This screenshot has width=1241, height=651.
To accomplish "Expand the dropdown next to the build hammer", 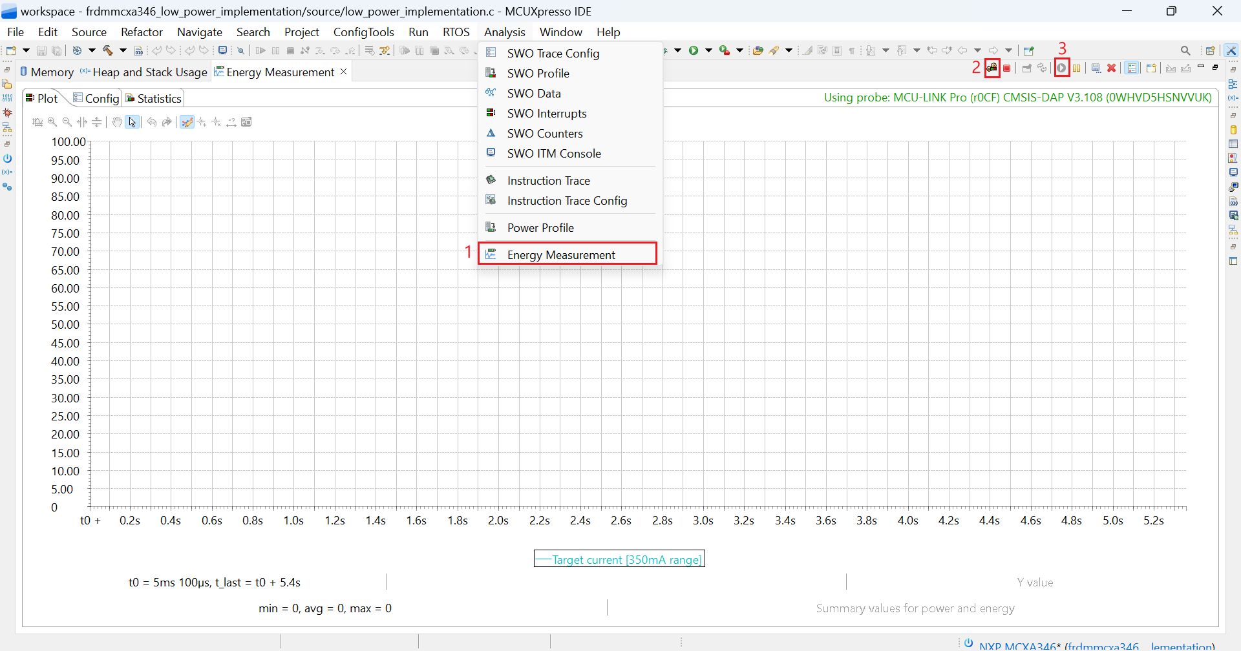I will (x=123, y=50).
